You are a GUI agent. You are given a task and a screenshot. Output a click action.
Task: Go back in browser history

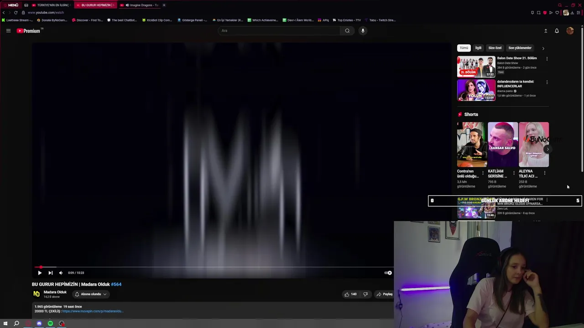click(x=4, y=13)
